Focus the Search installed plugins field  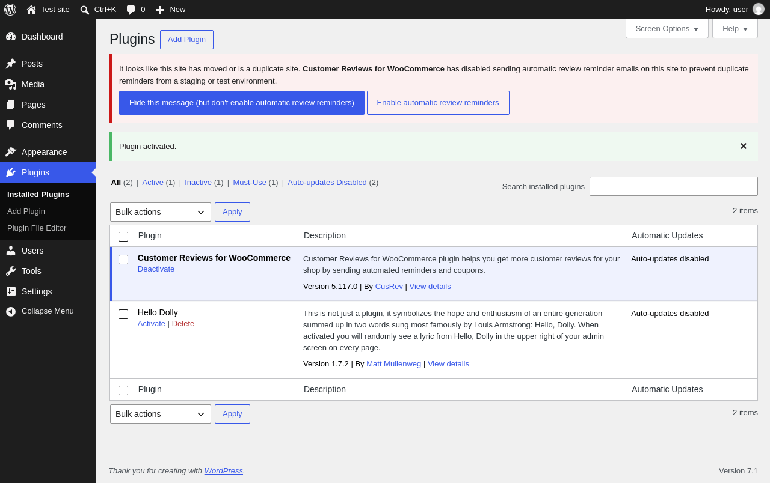[x=674, y=186]
